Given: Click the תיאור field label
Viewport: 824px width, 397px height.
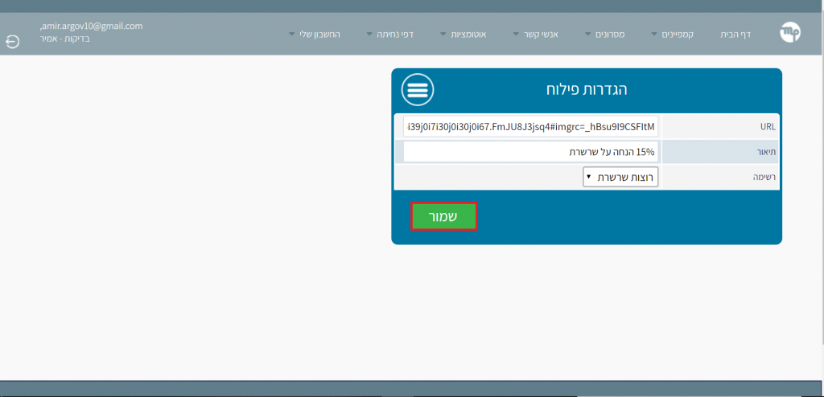Looking at the screenshot, I should coord(764,152).
